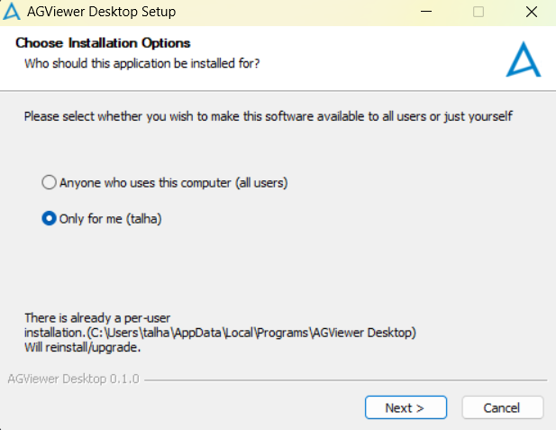
Task: Click the "There is already a per-user" notice
Action: tap(97, 318)
